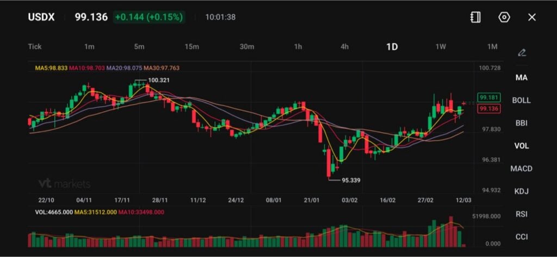Switch to the 1W timeframe
Viewport: 557px width, 257px height.
[x=441, y=47]
